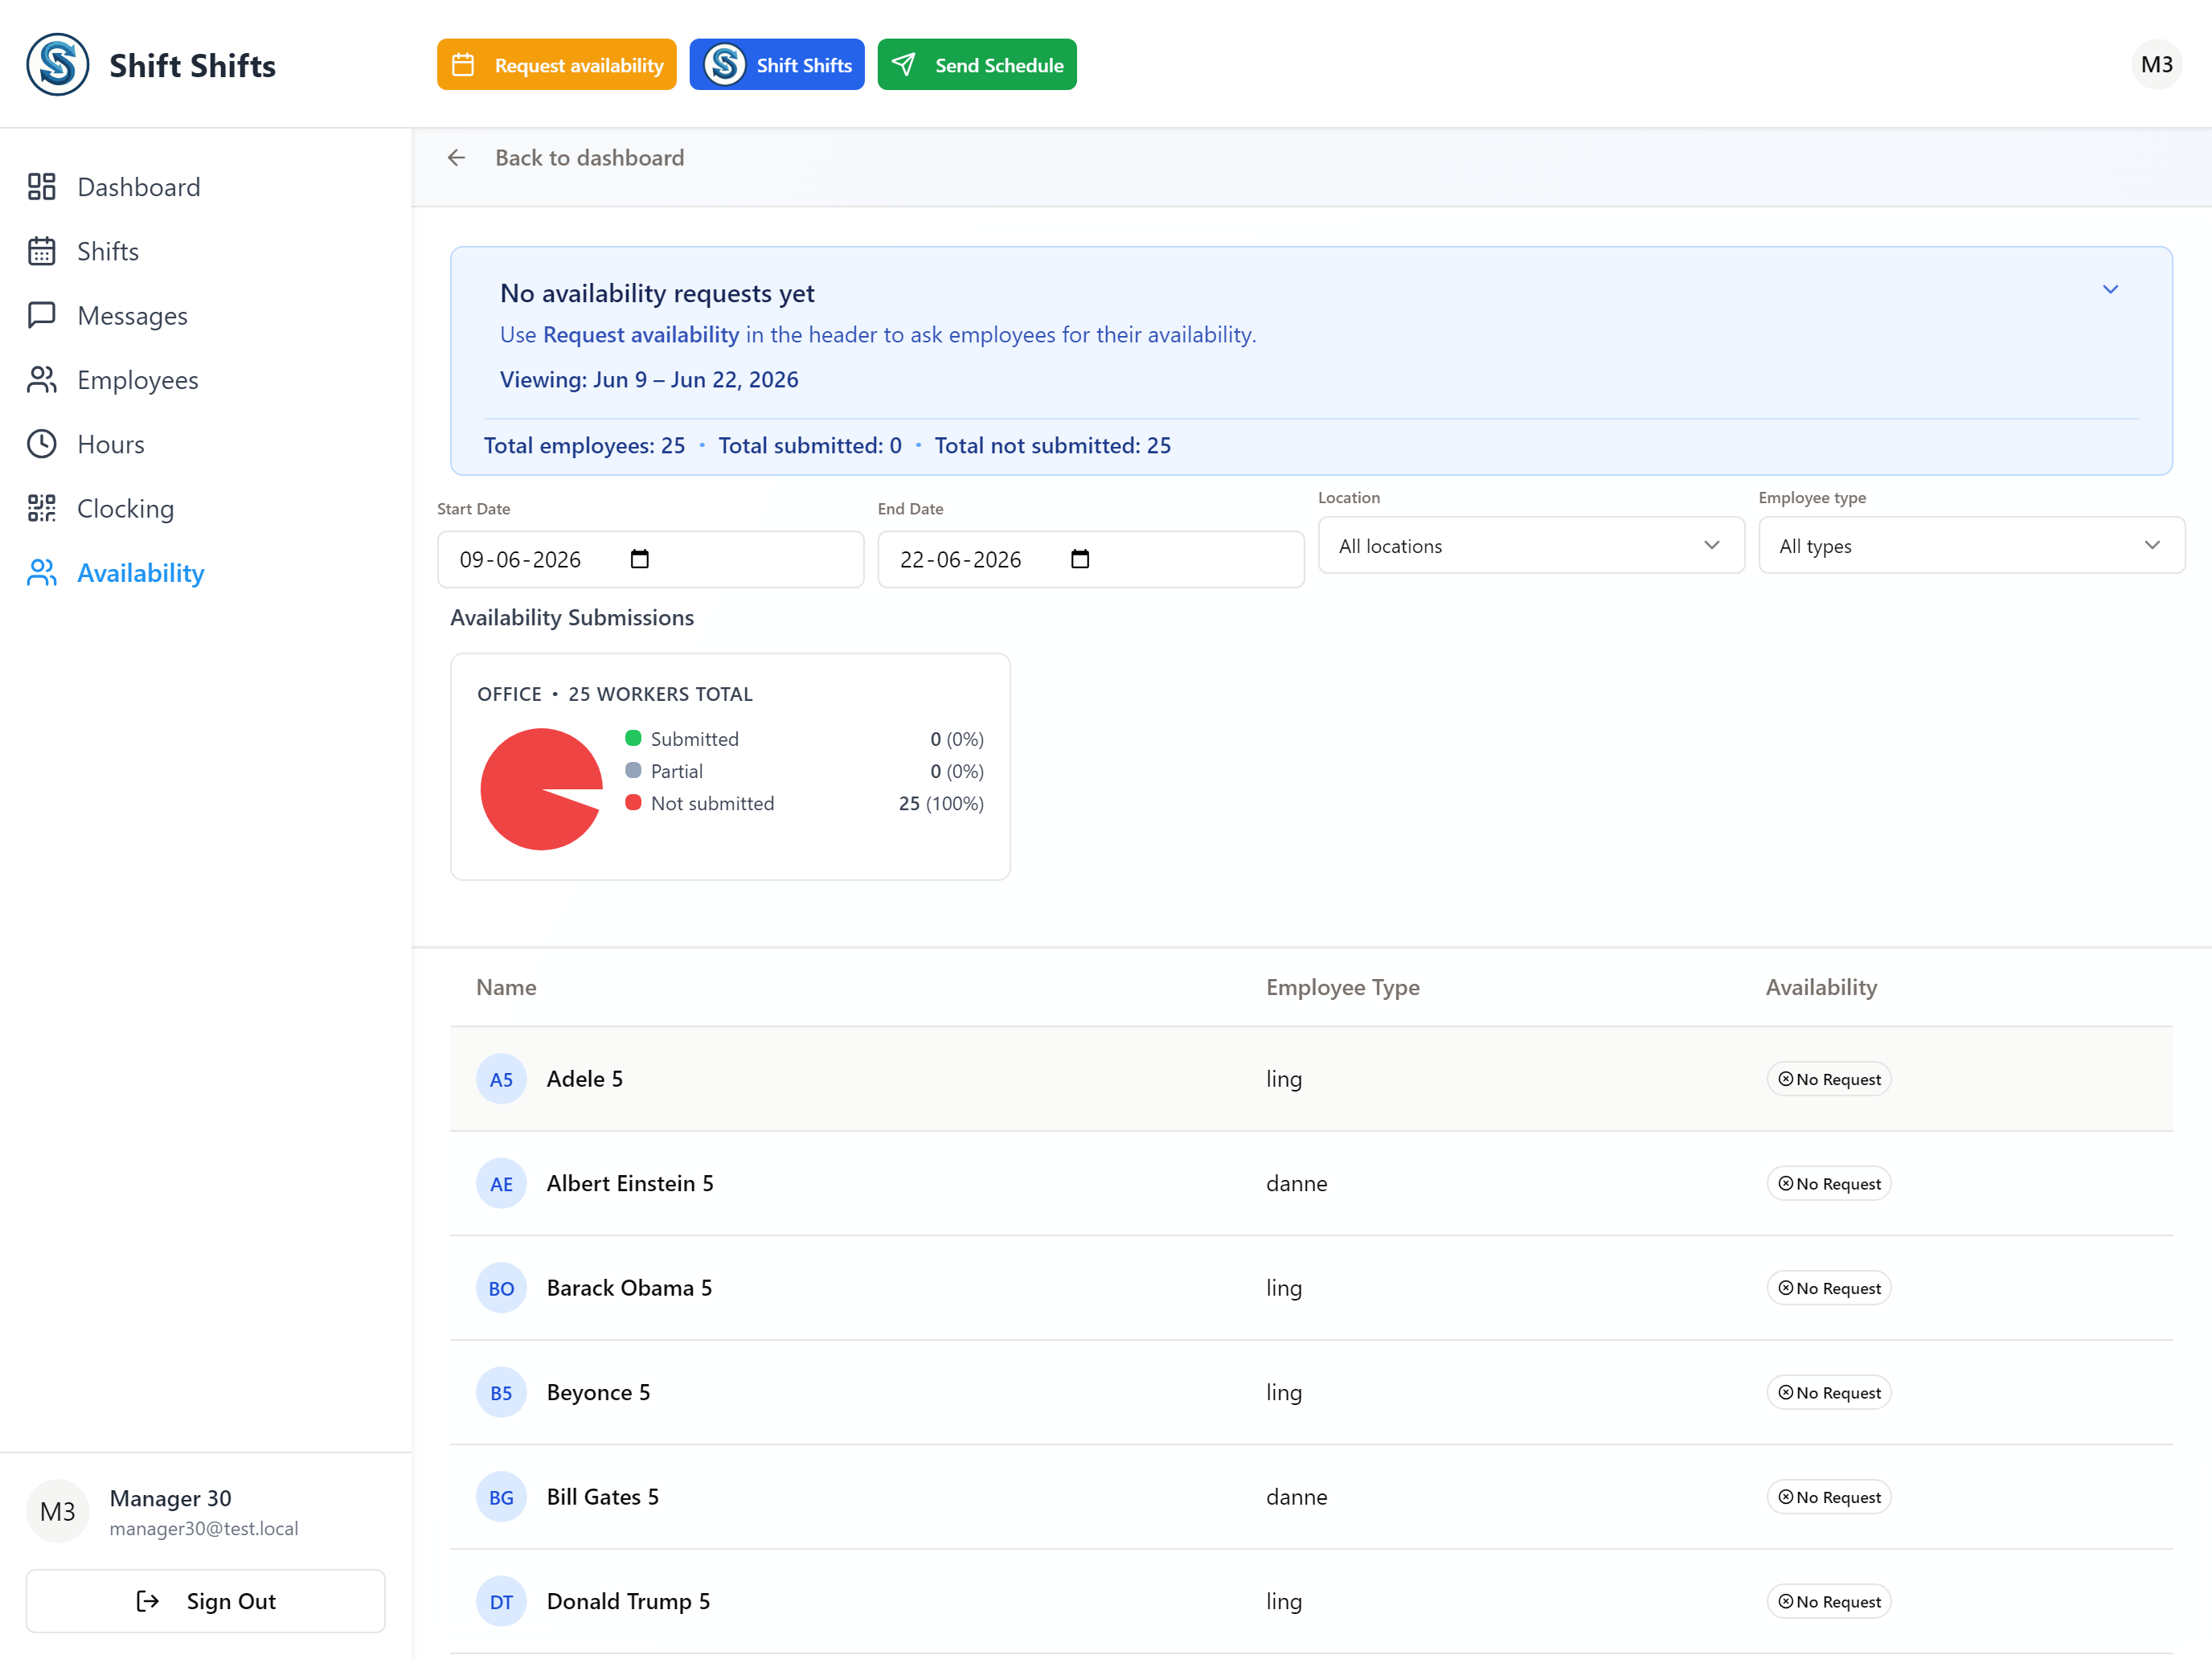Viewport: 2212px width, 1659px height.
Task: Select the Barack Obama 5 name
Action: point(629,1288)
